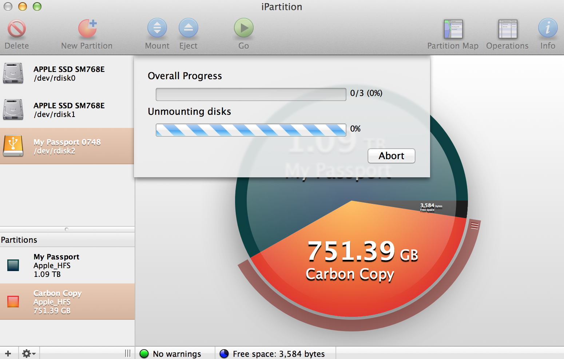
Task: Open the gear action menu dropdown
Action: [29, 353]
